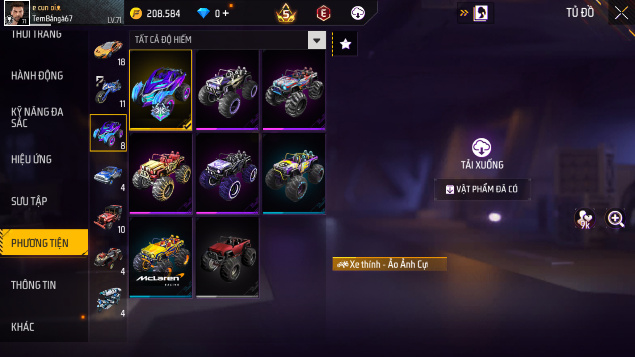The height and width of the screenshot is (357, 635).
Task: Click the Vật Phẩm Đã Có button
Action: tap(482, 189)
